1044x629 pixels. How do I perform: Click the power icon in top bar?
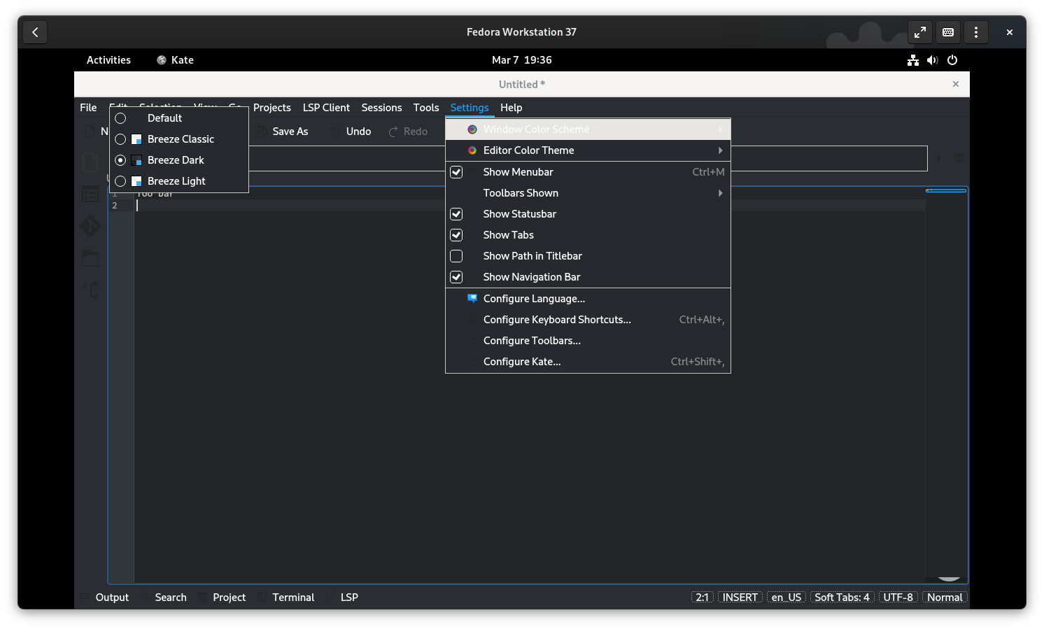click(952, 60)
